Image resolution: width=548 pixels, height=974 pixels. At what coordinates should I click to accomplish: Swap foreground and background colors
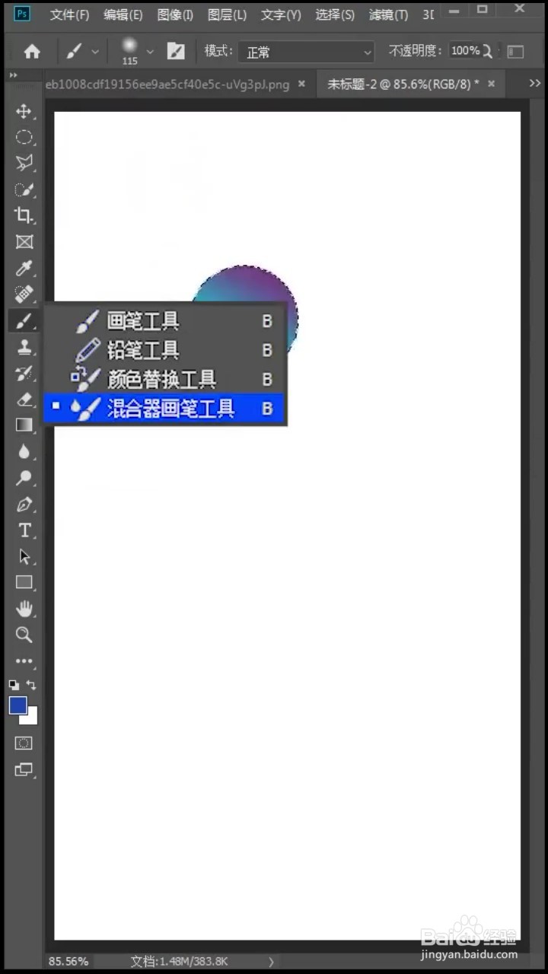(x=31, y=685)
